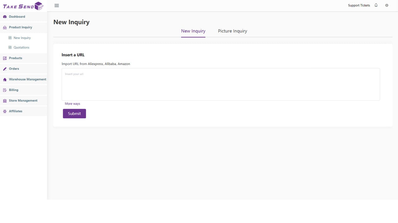Open the notification bell
398x223 pixels.
[x=376, y=5]
